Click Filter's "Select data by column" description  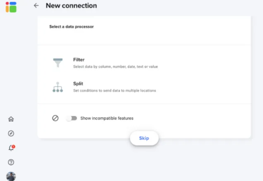click(115, 67)
